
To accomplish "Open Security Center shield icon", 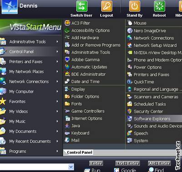I will click(x=130, y=111).
